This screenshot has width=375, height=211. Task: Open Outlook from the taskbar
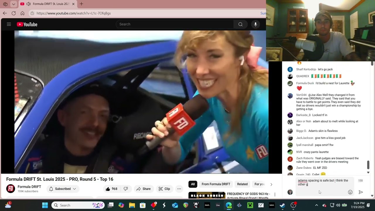click(x=175, y=205)
